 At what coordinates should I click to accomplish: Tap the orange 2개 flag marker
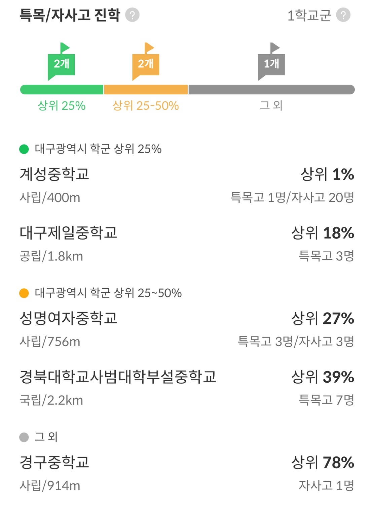[x=146, y=62]
